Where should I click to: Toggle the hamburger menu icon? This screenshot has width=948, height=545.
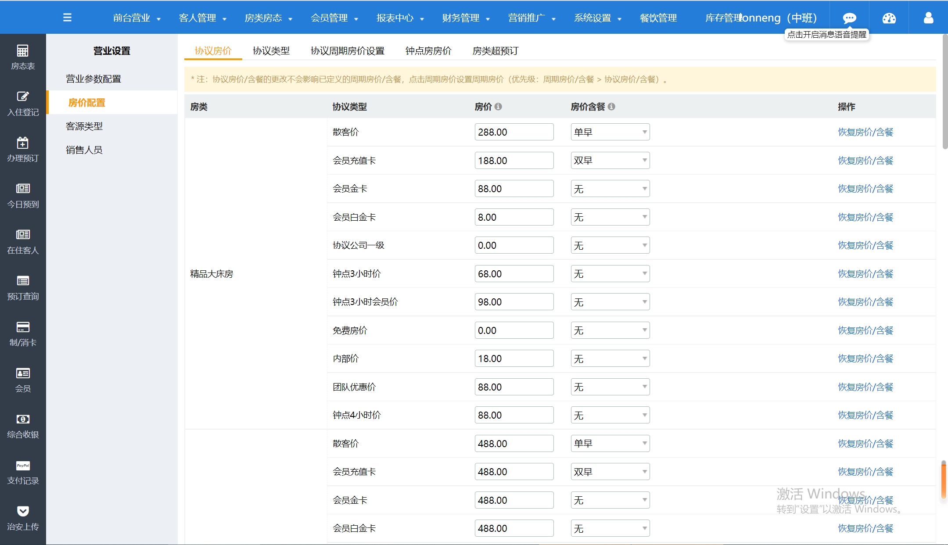[67, 18]
